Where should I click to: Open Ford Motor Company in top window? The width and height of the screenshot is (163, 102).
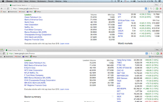33,30
